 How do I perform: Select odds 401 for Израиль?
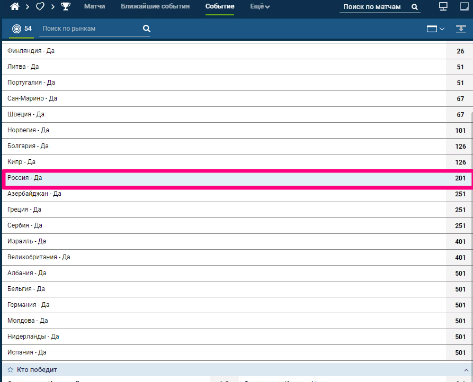(x=460, y=242)
